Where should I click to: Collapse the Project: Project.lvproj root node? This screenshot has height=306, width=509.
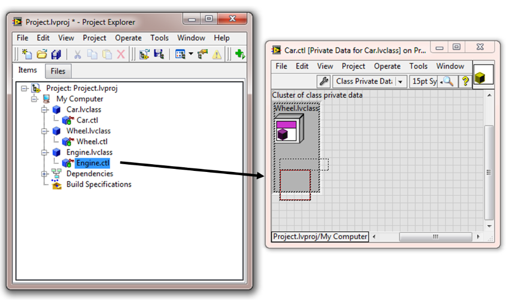[24, 88]
